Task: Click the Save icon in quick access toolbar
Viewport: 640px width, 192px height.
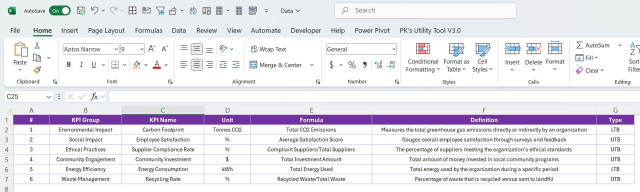Action: pyautogui.click(x=80, y=10)
